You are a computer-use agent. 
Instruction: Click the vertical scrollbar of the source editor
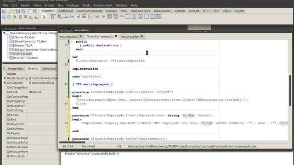coord(290,90)
